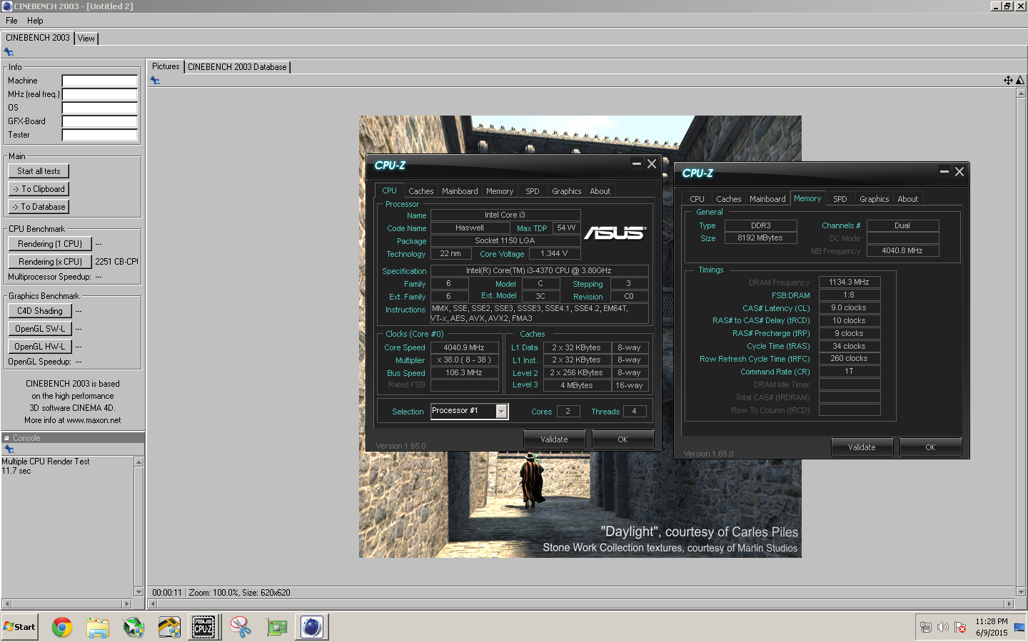The image size is (1028, 642).
Task: Click the move arrows icon in the Pictures panel
Action: [1008, 81]
